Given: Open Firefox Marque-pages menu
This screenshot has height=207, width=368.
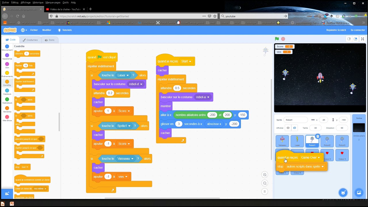Looking at the screenshot, I should click(53, 2).
